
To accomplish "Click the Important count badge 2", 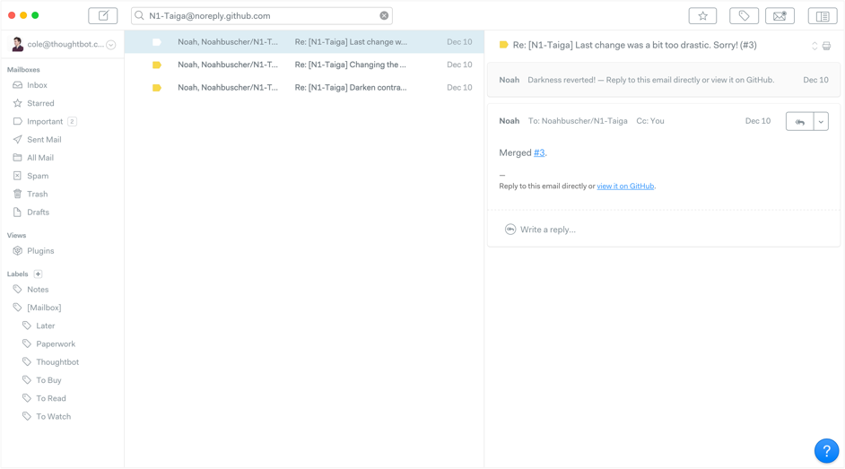I will point(72,122).
